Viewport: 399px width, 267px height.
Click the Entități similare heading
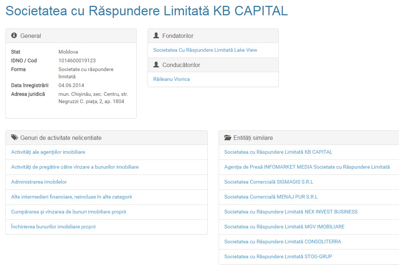(253, 138)
